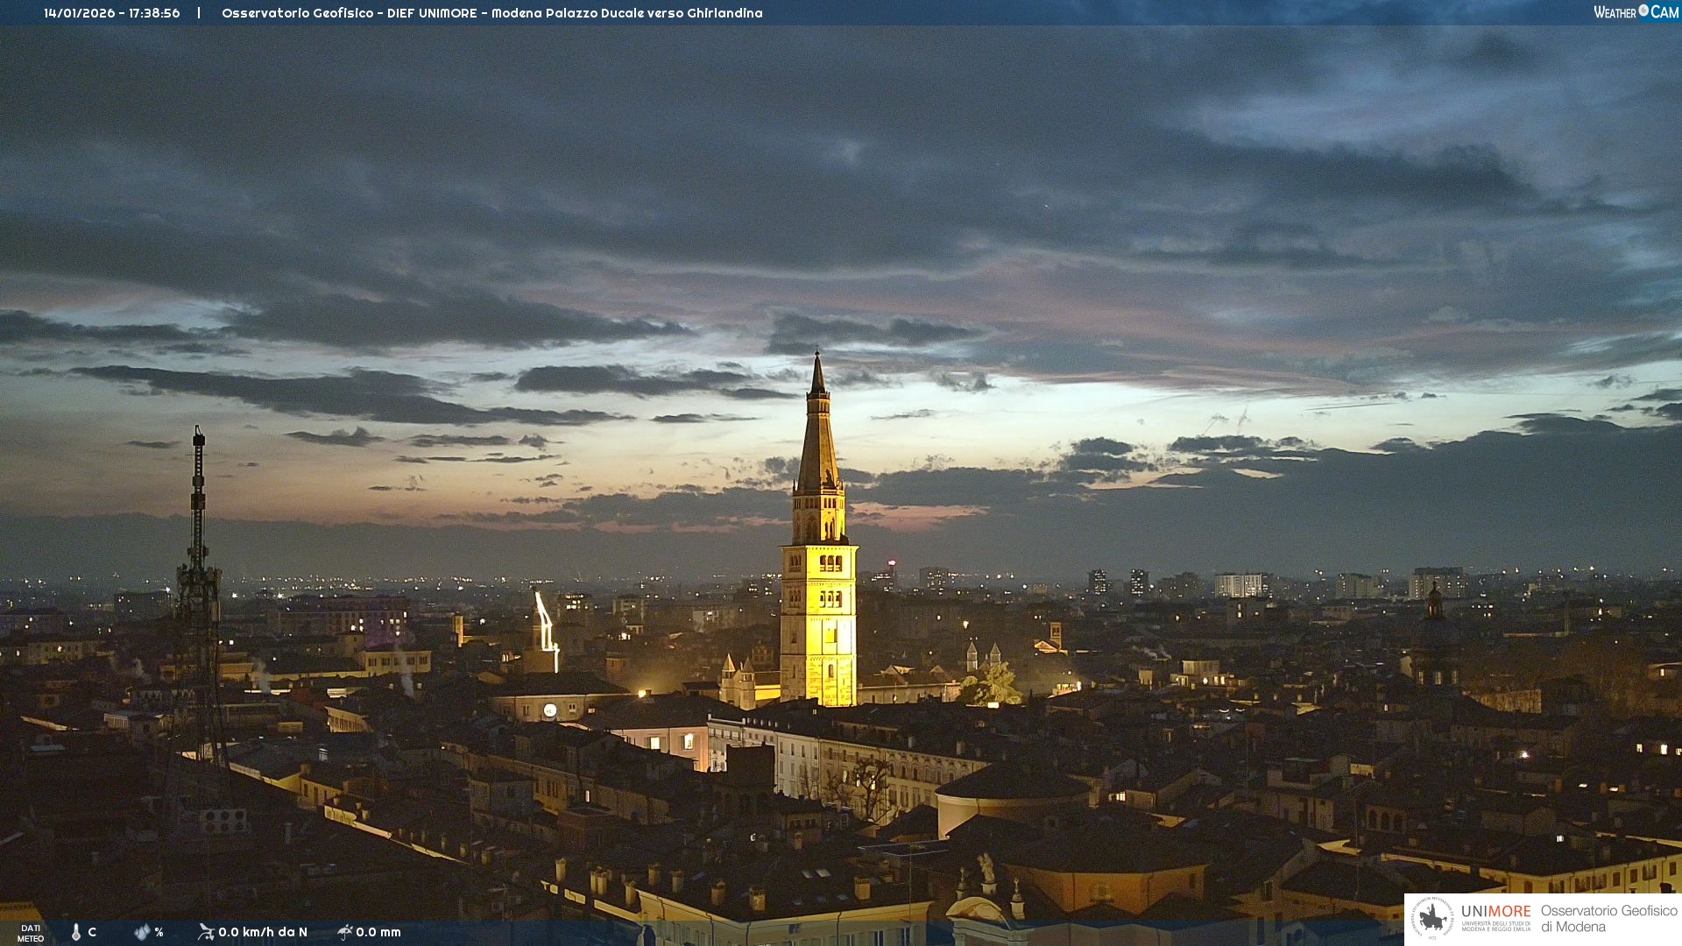The image size is (1682, 946).
Task: Click the wind vane icon
Action: (206, 932)
